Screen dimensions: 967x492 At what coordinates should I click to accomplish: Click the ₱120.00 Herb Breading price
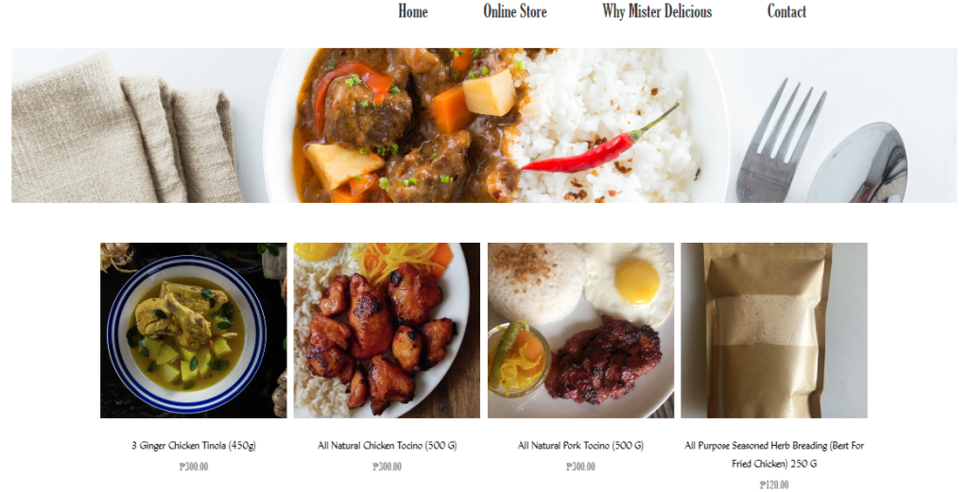point(774,484)
